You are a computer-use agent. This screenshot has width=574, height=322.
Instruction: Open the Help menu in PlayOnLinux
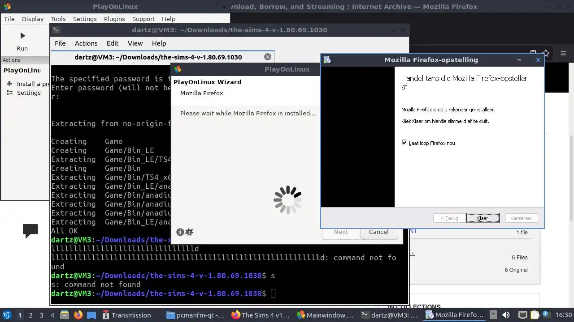point(169,19)
